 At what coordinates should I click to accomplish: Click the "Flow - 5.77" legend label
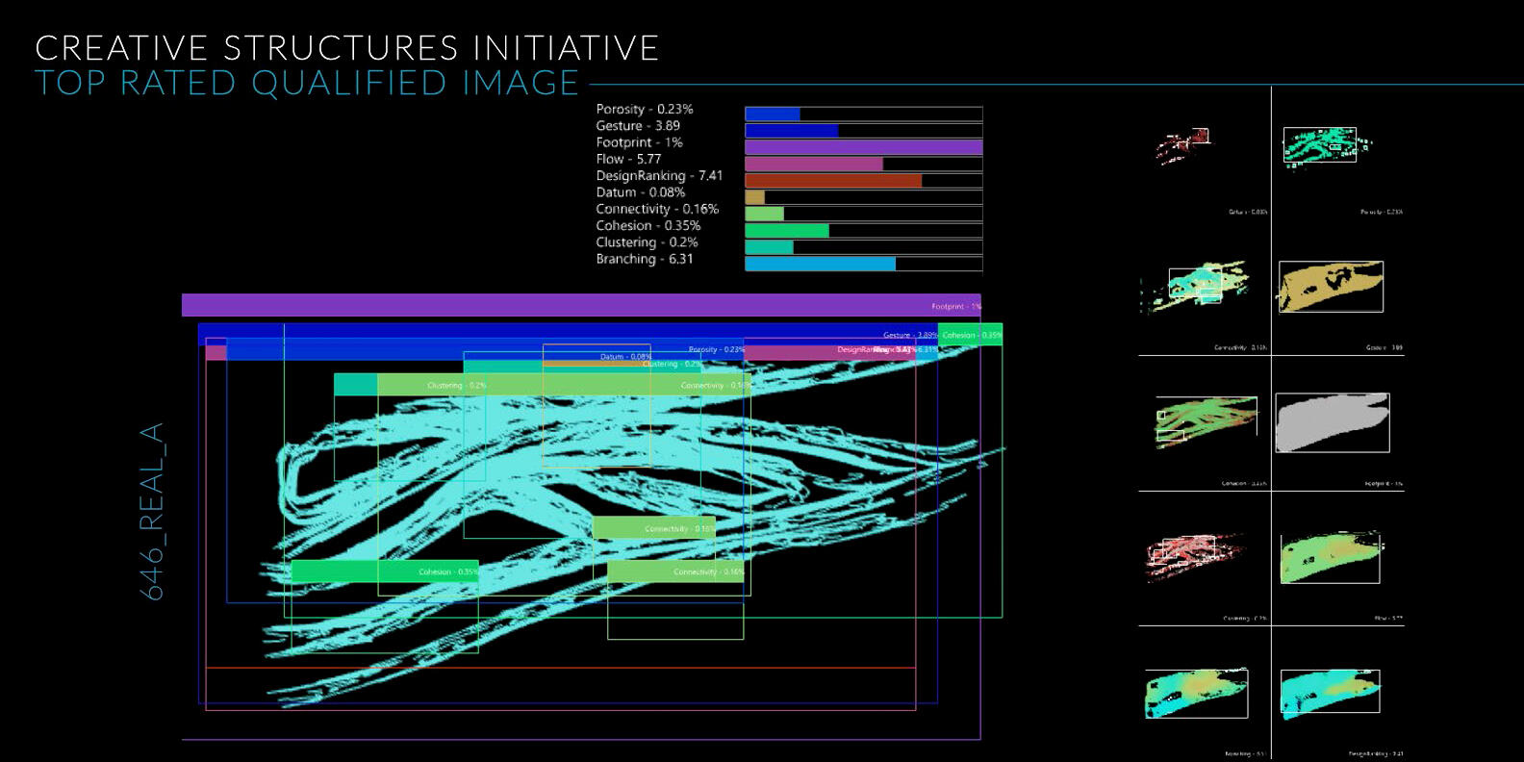tap(628, 159)
